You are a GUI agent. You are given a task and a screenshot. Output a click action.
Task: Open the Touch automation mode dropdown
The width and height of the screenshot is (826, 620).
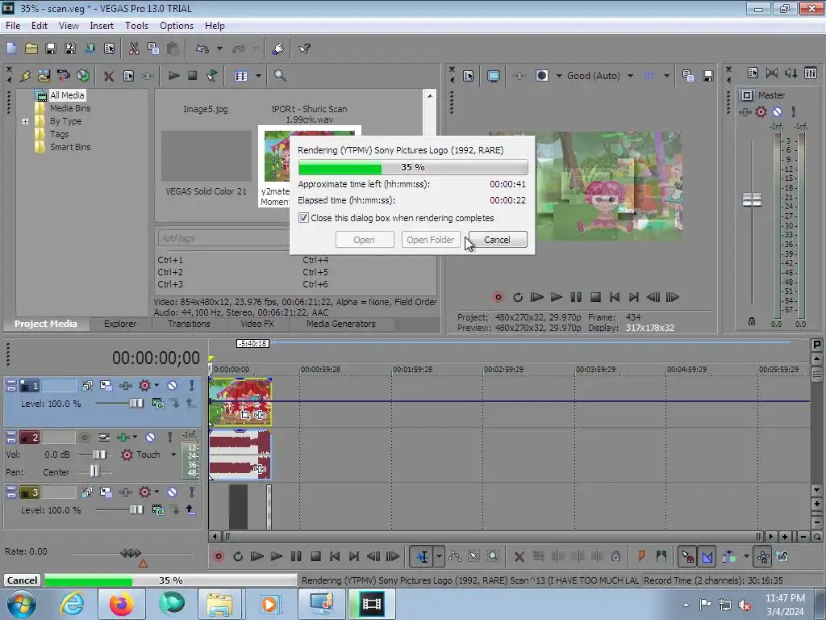point(173,455)
